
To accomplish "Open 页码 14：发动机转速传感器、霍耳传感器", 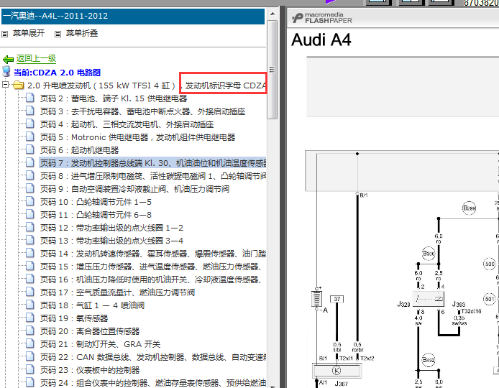I will [153, 254].
